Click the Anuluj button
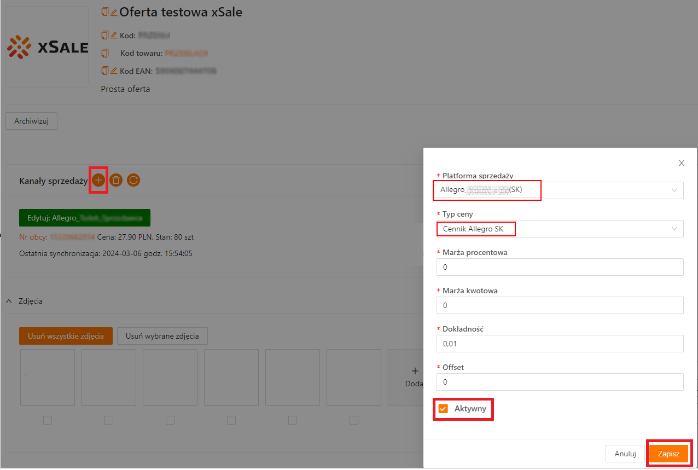698x470 pixels. 625,454
